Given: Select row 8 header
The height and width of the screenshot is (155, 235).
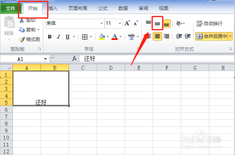Looking at the screenshot, I should [x=6, y=123].
